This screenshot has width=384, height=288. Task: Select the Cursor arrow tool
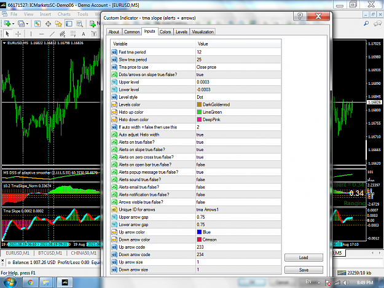coord(7,34)
